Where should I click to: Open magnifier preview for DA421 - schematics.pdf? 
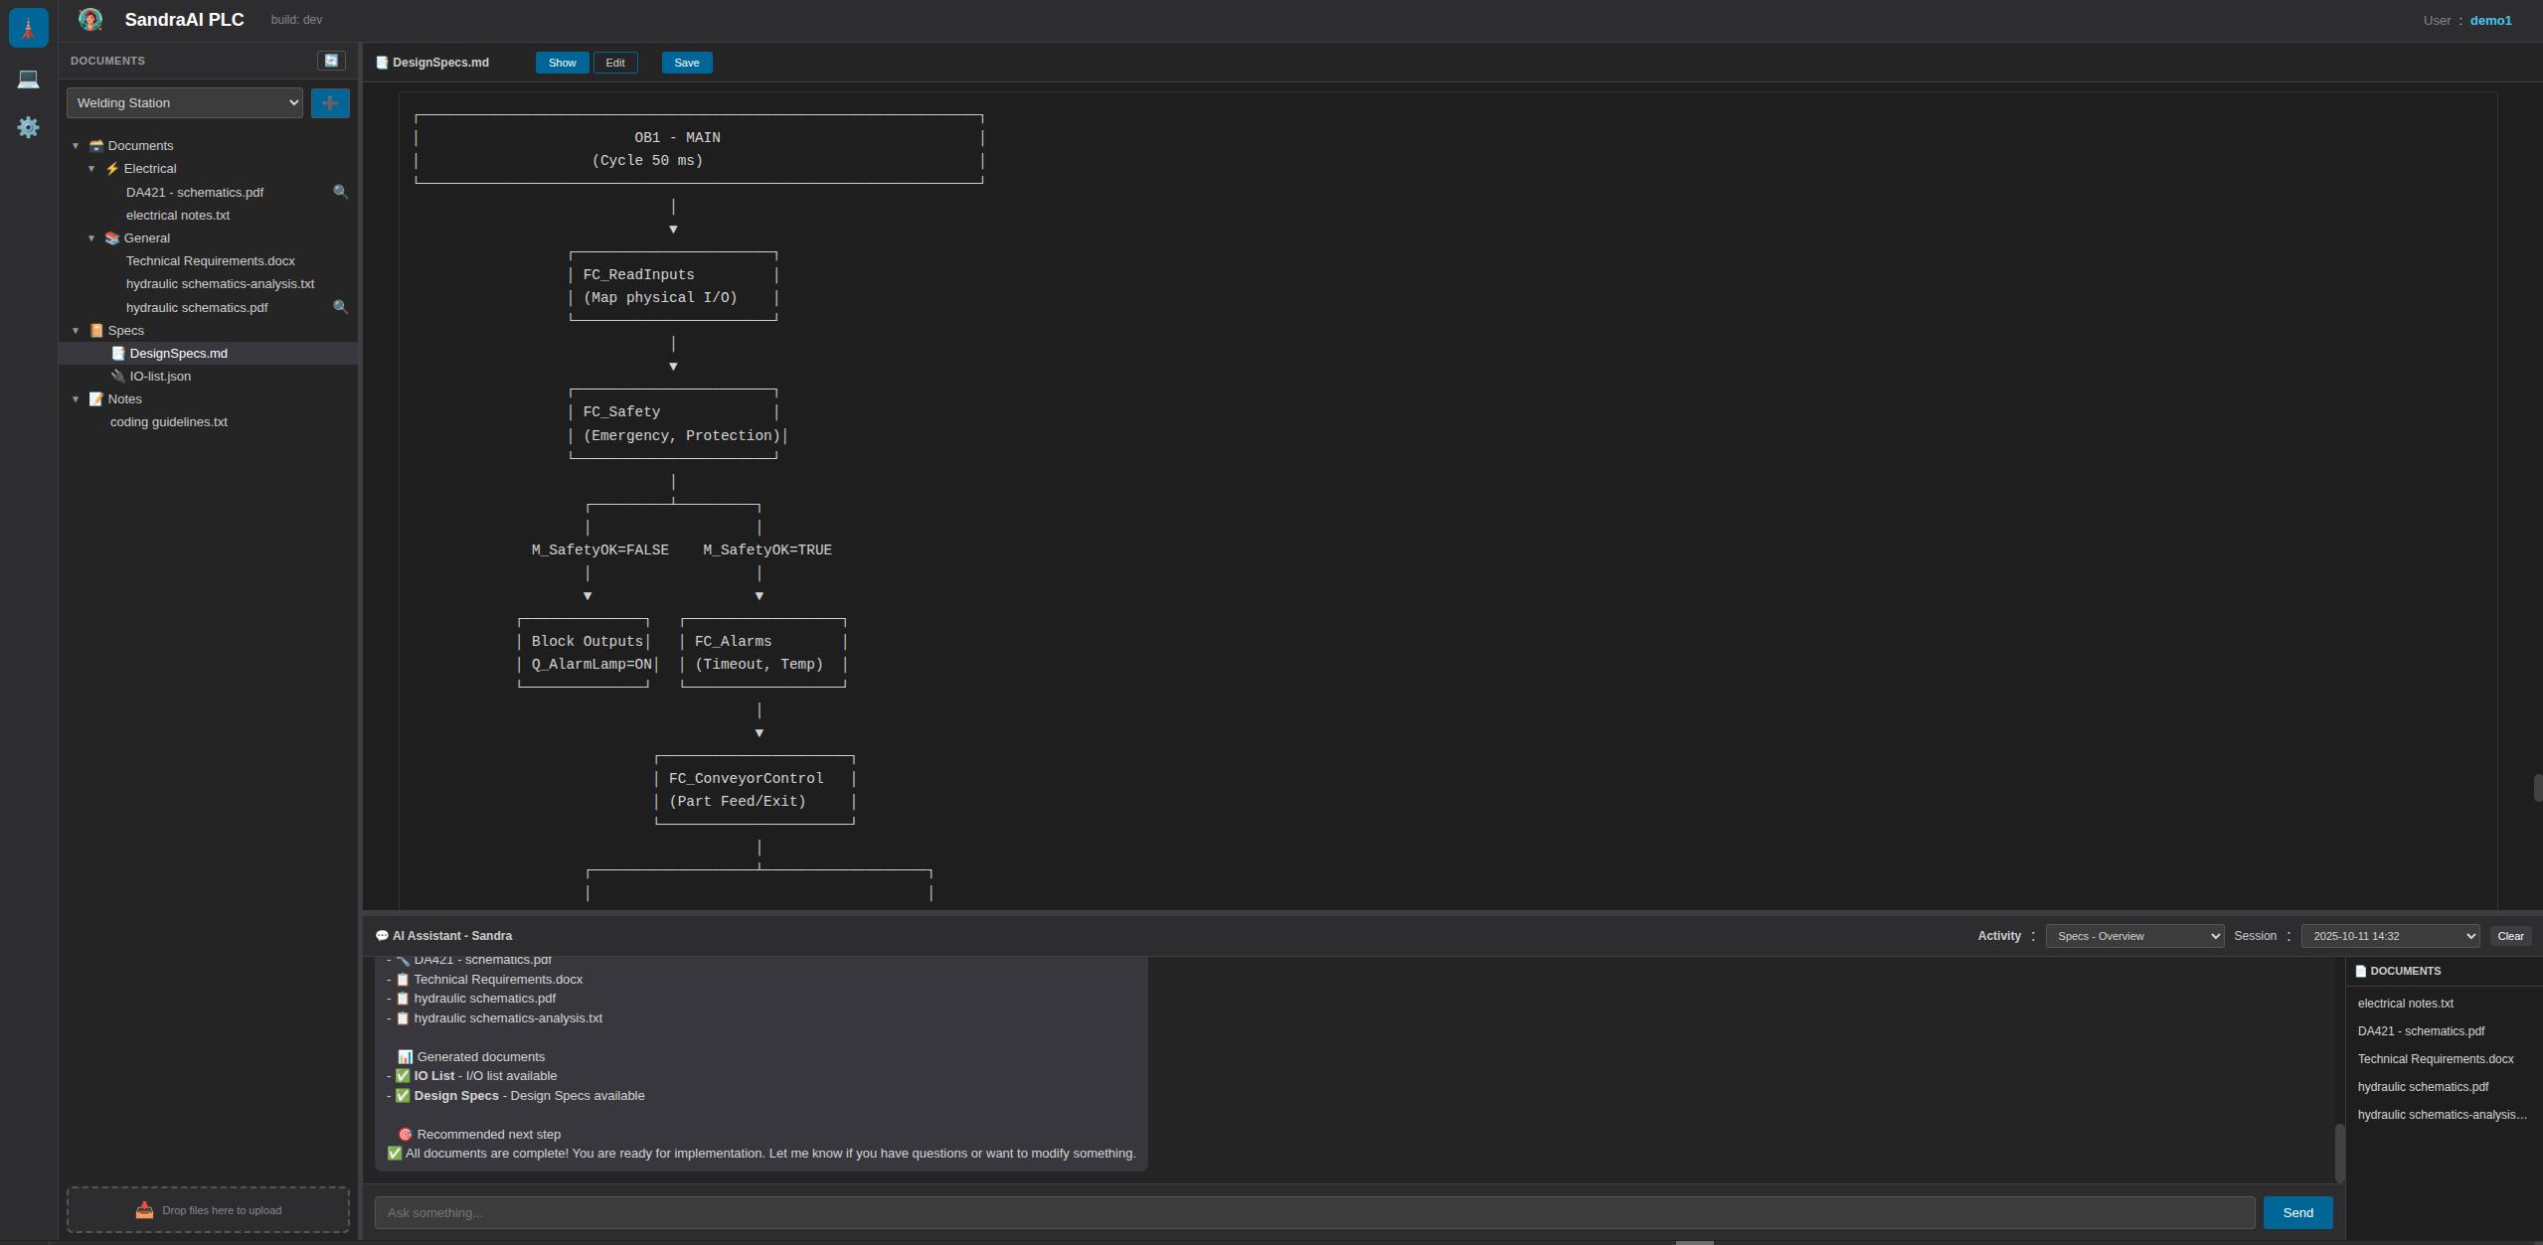coord(341,191)
